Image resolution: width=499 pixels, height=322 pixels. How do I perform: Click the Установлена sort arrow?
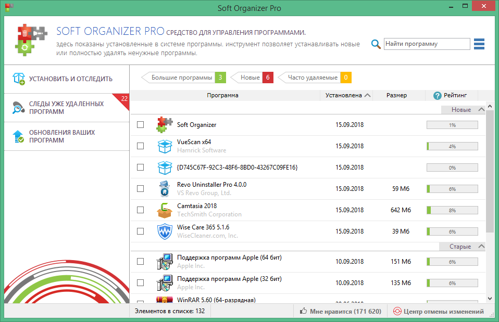[368, 95]
